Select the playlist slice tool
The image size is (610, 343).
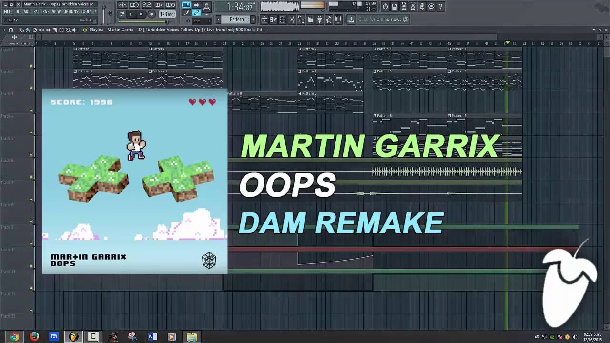tap(54, 30)
